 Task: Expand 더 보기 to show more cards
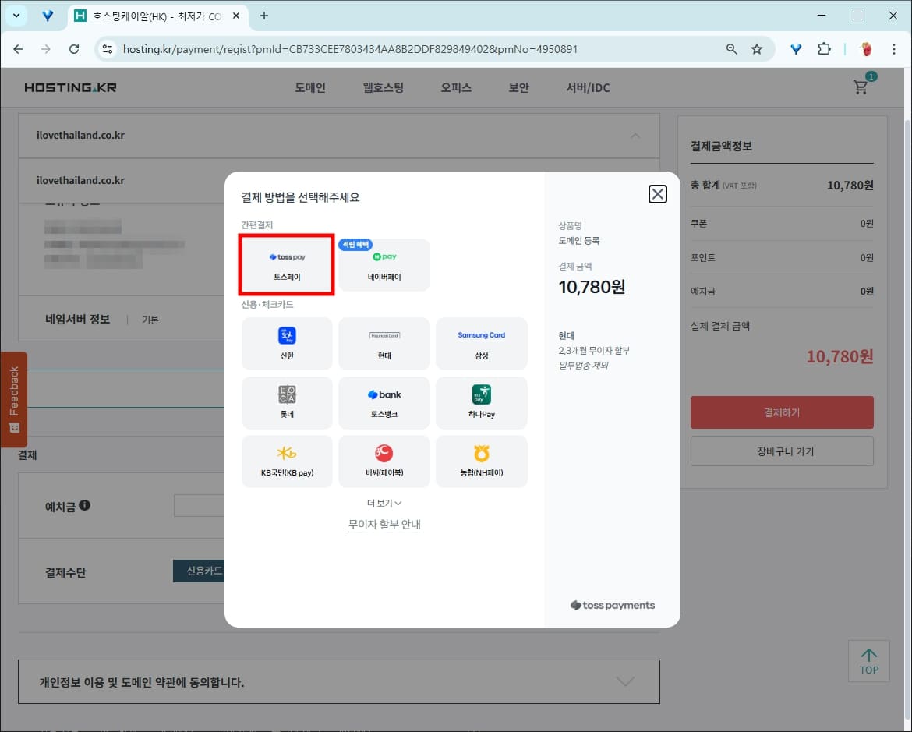pyautogui.click(x=384, y=503)
